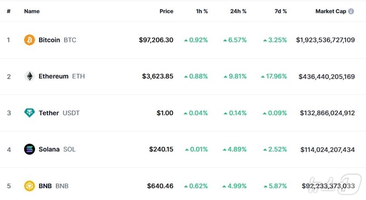Click the BNB yellow logo icon
366x200 pixels.
(30, 186)
